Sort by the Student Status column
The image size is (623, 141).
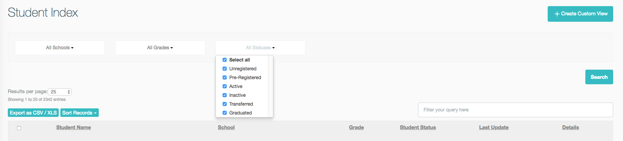(x=418, y=127)
